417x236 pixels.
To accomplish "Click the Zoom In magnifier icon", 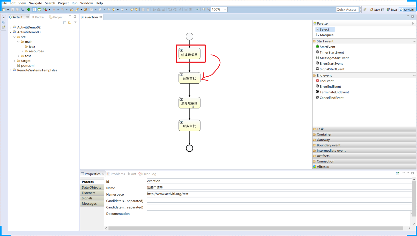I will (x=209, y=10).
